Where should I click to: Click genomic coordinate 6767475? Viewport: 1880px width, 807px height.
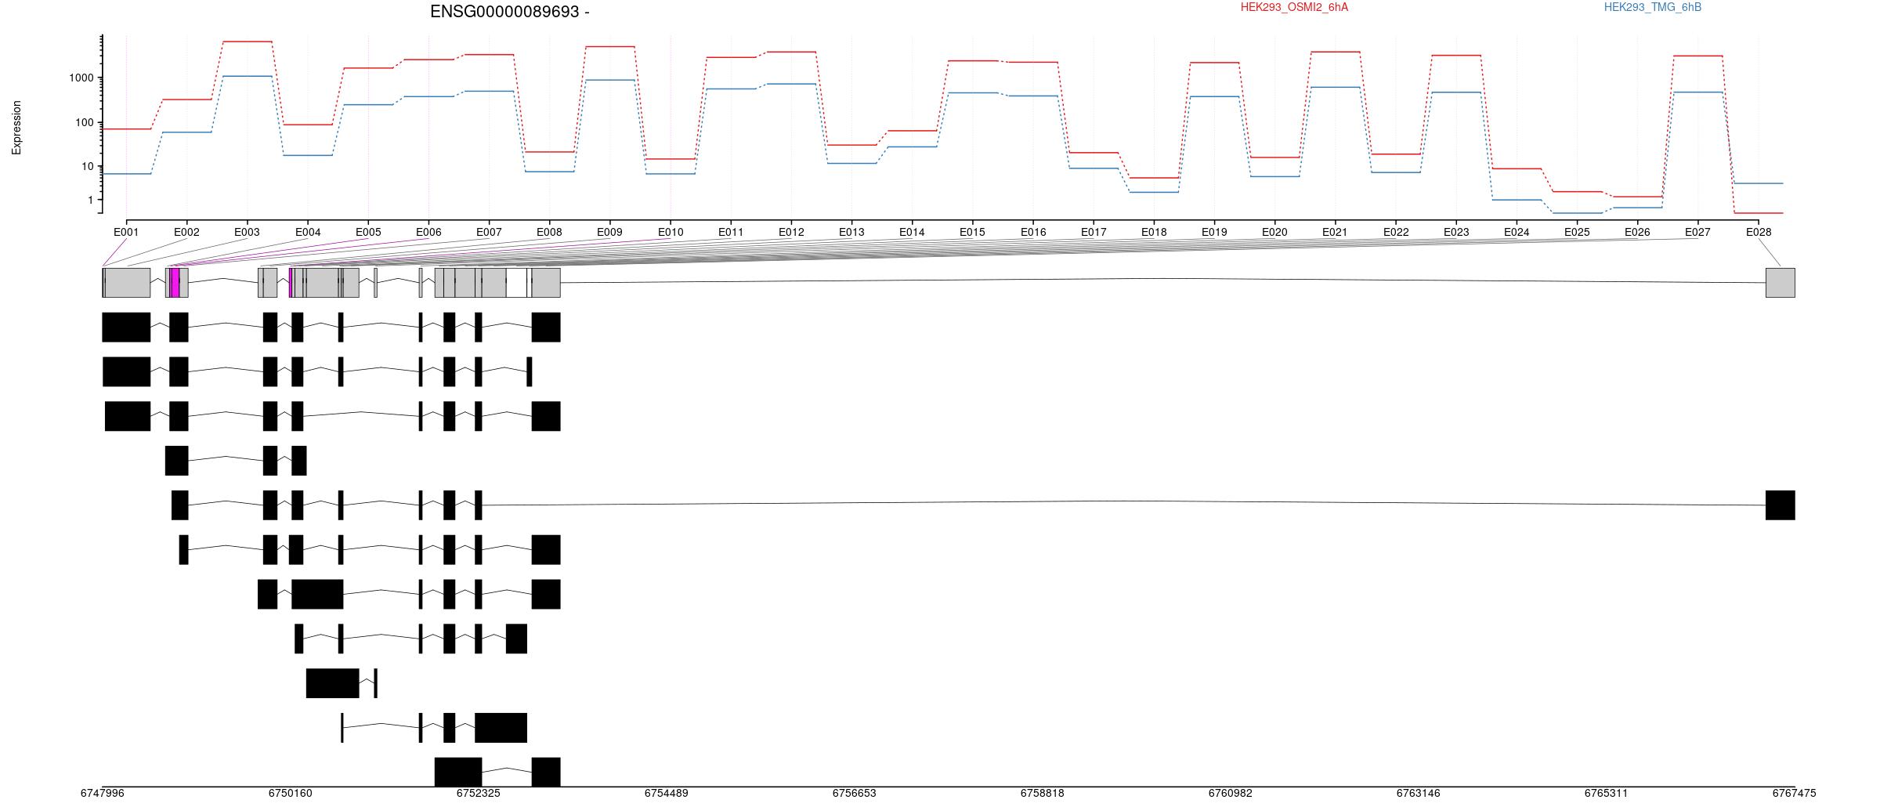pyautogui.click(x=1795, y=793)
